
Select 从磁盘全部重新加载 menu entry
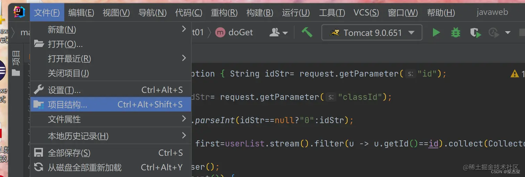click(111, 168)
